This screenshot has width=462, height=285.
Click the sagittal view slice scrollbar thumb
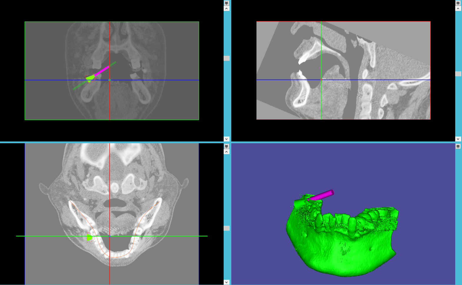458,74
